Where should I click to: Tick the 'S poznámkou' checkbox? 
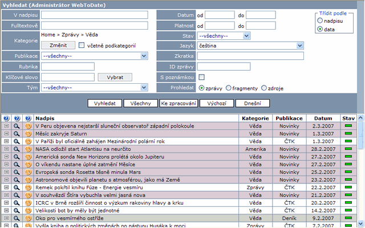201,78
